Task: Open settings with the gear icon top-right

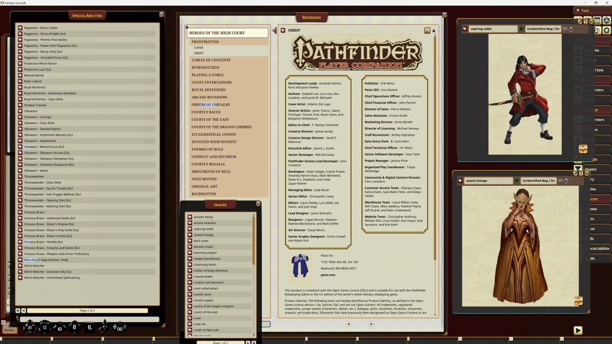Action: point(606,30)
